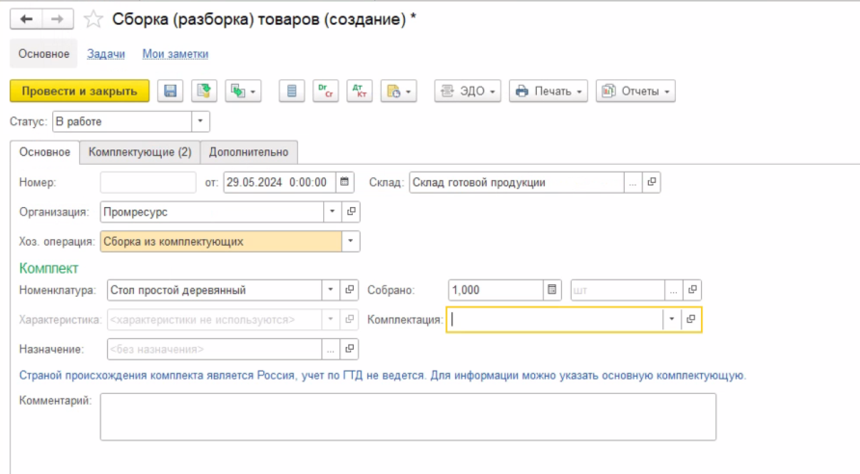Click the document movements list icon

click(292, 92)
